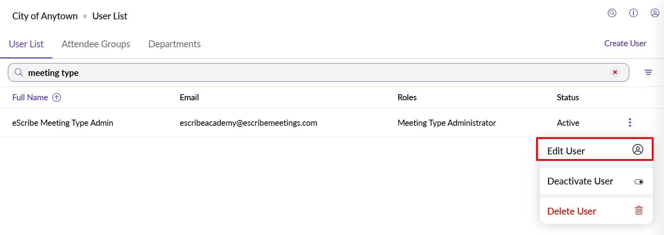
Task: Click the trash icon beside Delete User
Action: pos(639,211)
